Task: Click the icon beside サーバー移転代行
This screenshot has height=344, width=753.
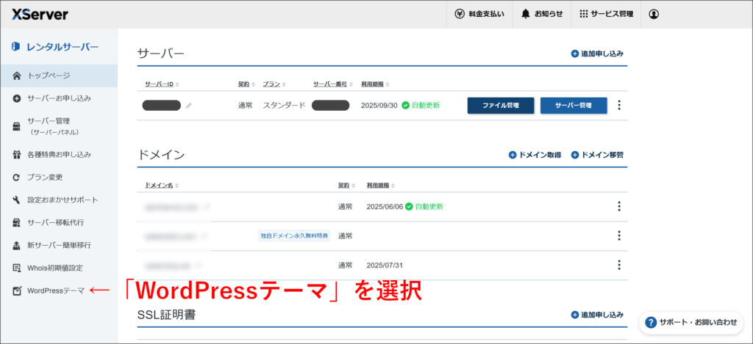Action: pyautogui.click(x=17, y=223)
